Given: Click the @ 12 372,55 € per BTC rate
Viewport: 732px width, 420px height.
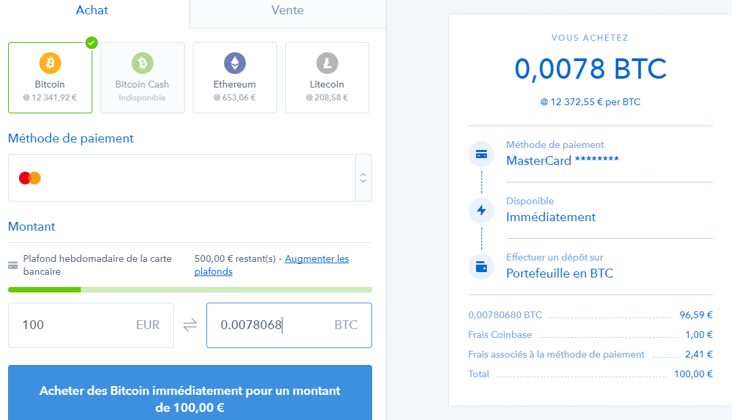Looking at the screenshot, I should click(x=591, y=102).
